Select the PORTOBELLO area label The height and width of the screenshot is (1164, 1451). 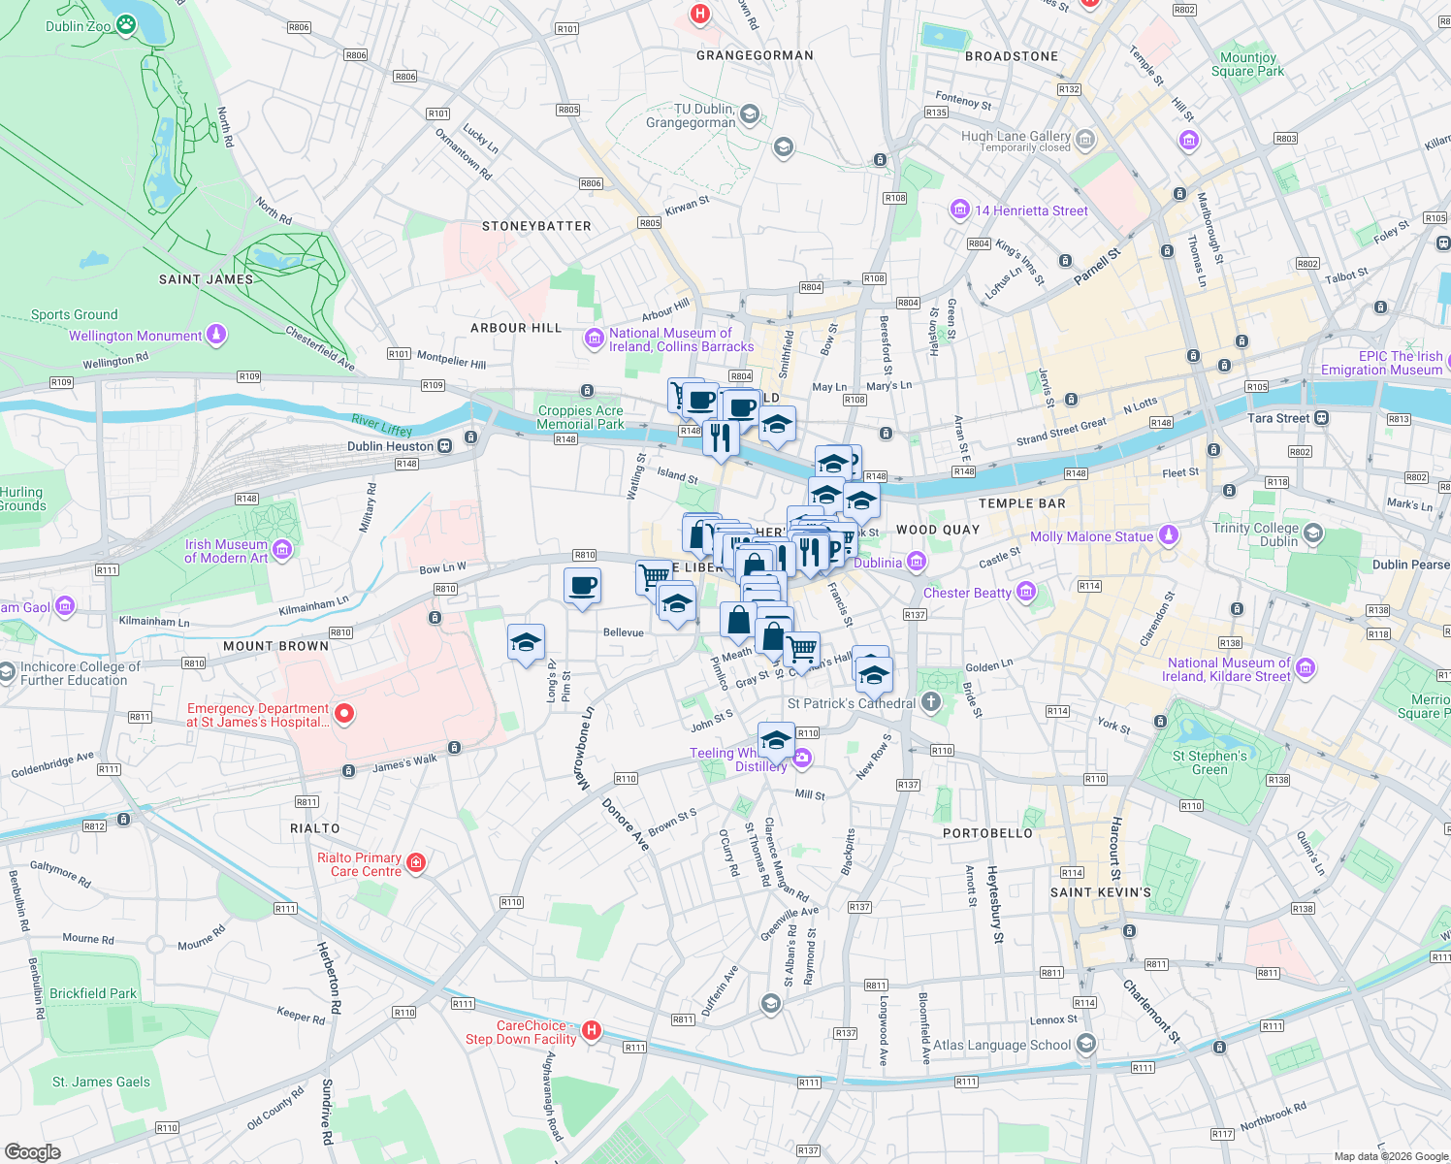coord(988,833)
